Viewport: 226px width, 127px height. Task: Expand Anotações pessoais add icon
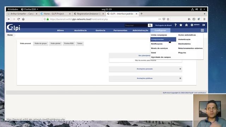[x=180, y=69]
